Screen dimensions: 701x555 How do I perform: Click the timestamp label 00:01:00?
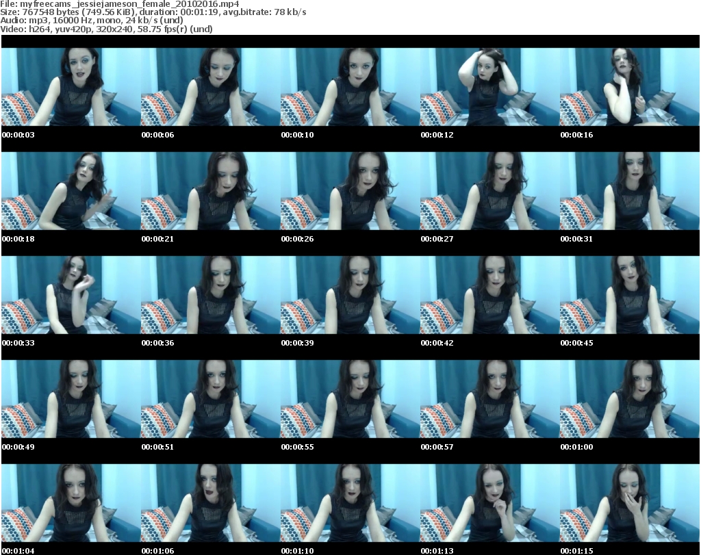[x=576, y=447]
